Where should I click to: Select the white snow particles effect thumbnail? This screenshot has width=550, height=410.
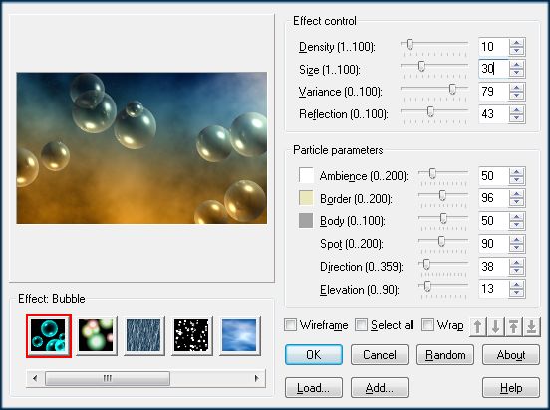coord(191,335)
